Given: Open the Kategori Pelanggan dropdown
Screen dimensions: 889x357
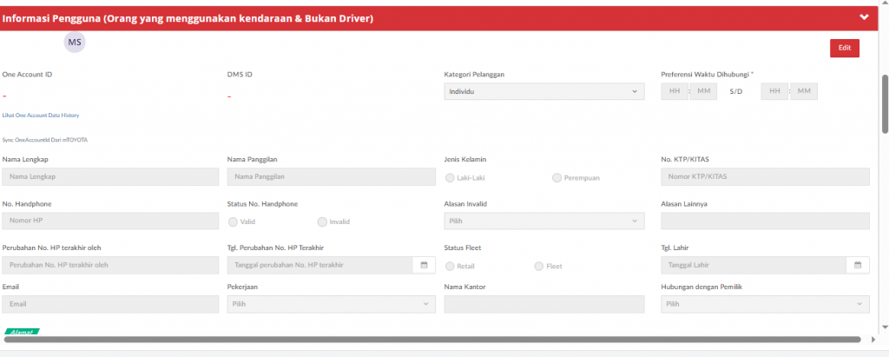Looking at the screenshot, I should [x=544, y=91].
